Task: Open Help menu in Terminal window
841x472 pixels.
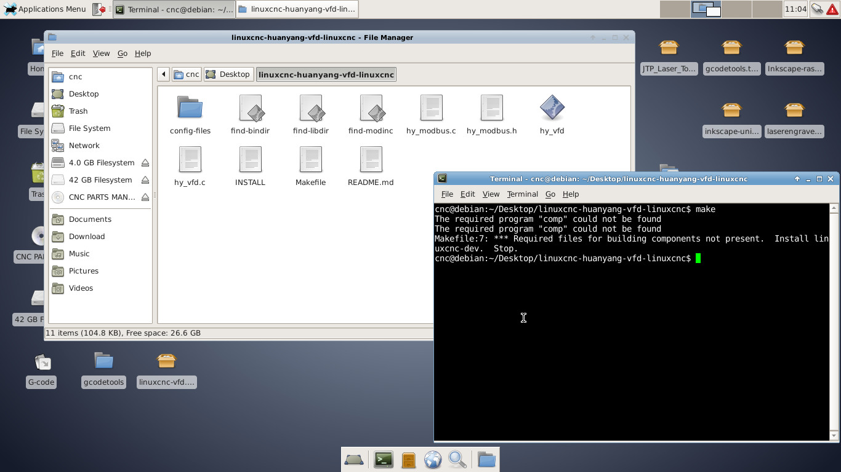Action: [571, 194]
